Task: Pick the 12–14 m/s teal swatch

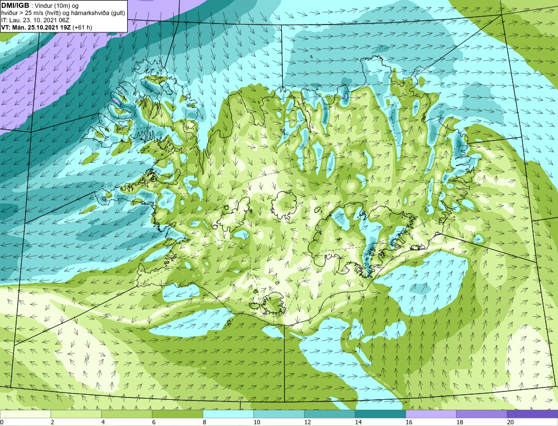Action: [330, 414]
